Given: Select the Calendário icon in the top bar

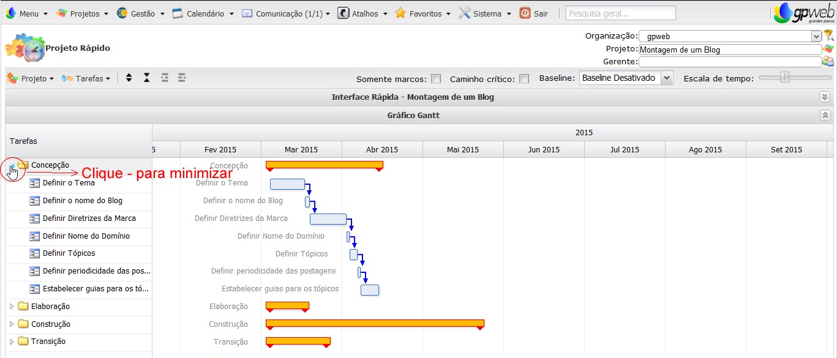Looking at the screenshot, I should click(x=177, y=12).
